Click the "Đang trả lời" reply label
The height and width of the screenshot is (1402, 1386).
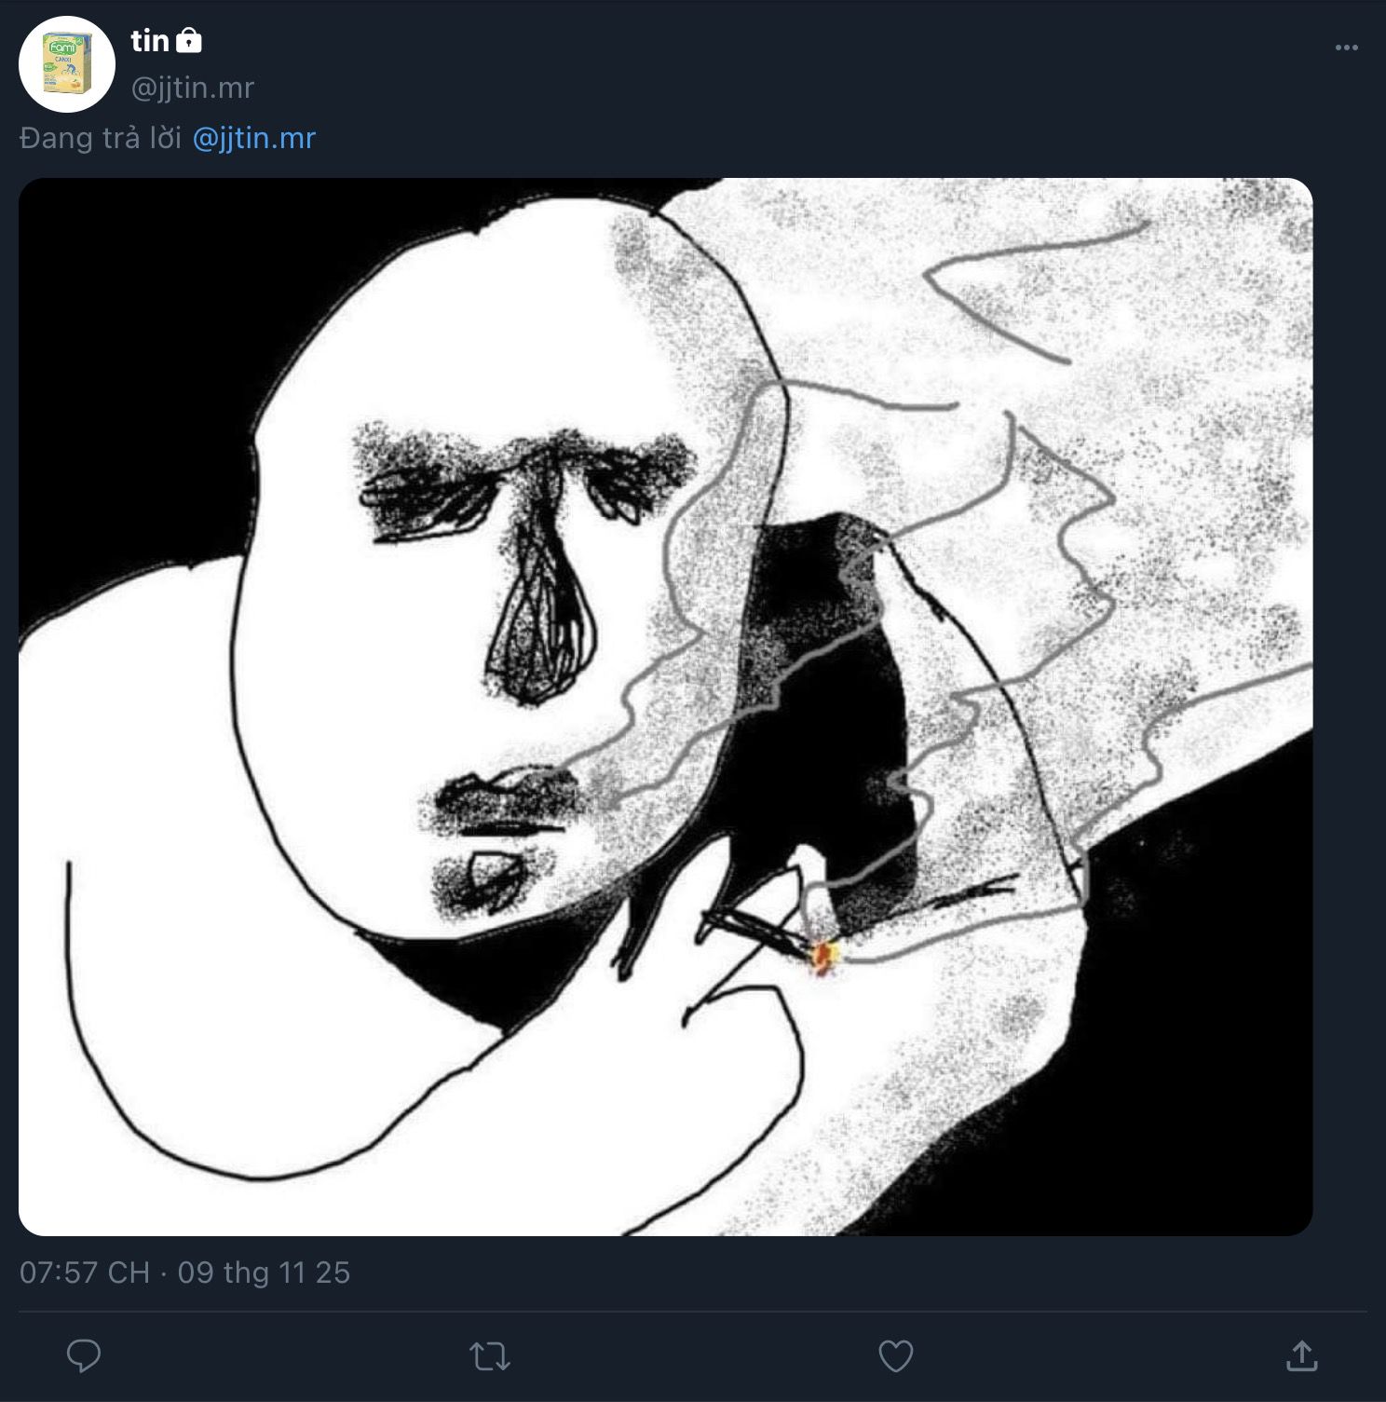pyautogui.click(x=100, y=138)
